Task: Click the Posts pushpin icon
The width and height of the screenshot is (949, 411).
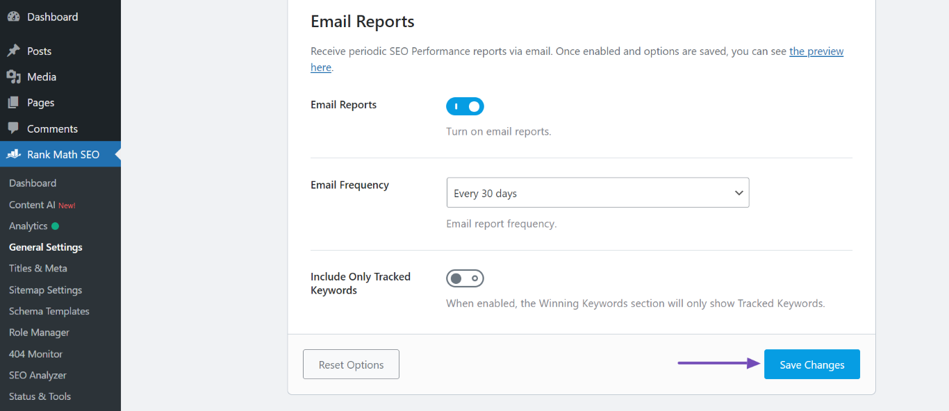Action: (13, 51)
